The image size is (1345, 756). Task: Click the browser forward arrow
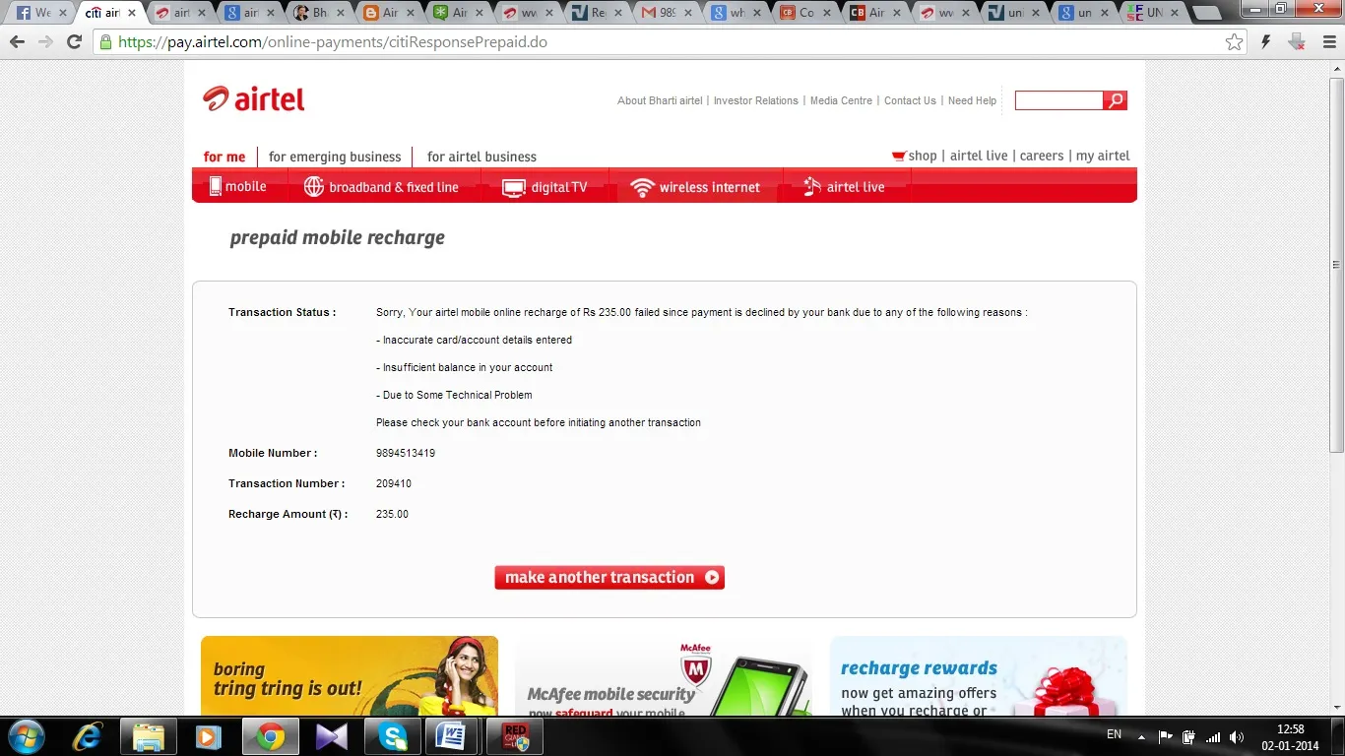tap(45, 42)
